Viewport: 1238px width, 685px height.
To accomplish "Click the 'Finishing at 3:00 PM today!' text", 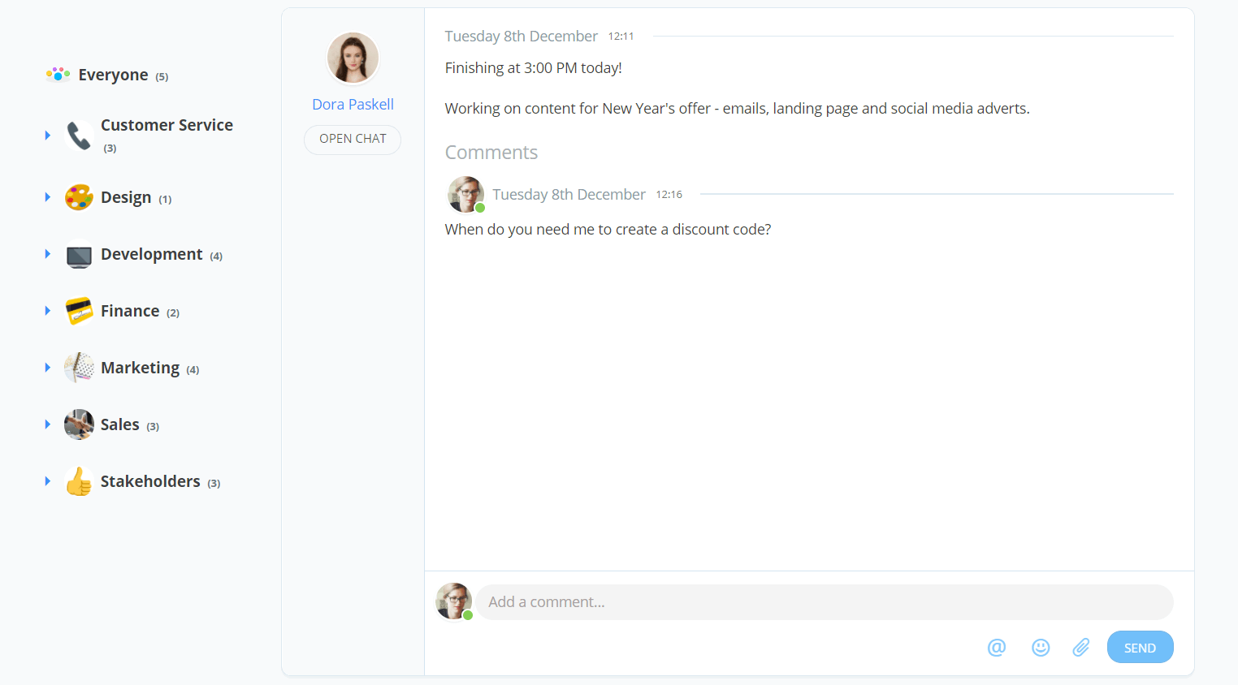I will pyautogui.click(x=534, y=68).
